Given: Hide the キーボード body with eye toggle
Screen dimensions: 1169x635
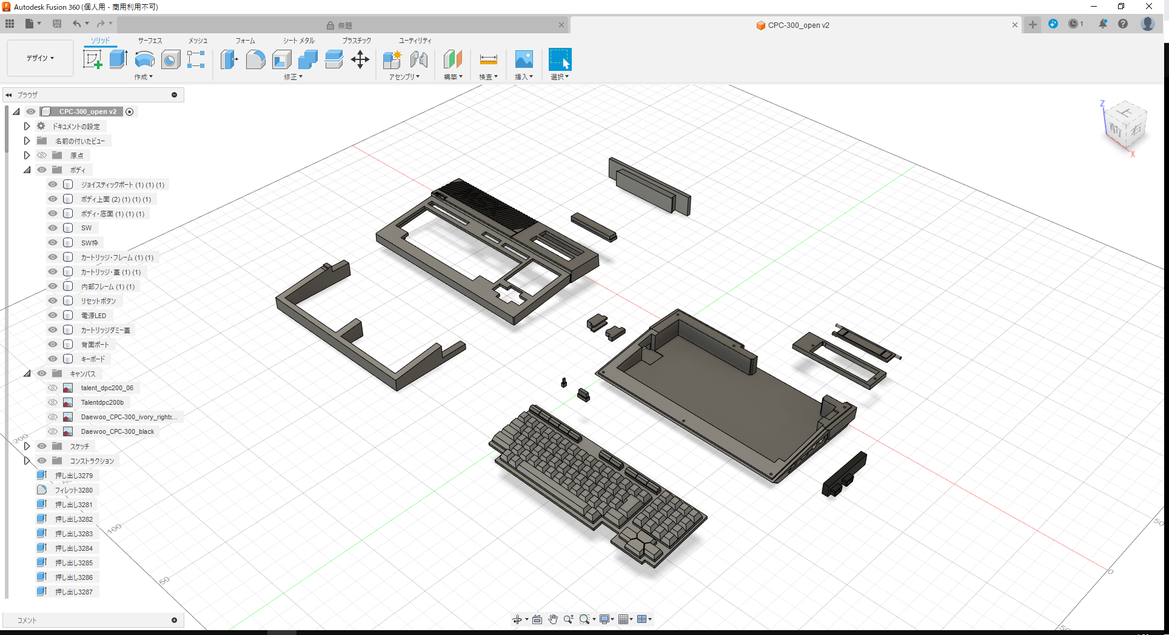Looking at the screenshot, I should coord(52,358).
